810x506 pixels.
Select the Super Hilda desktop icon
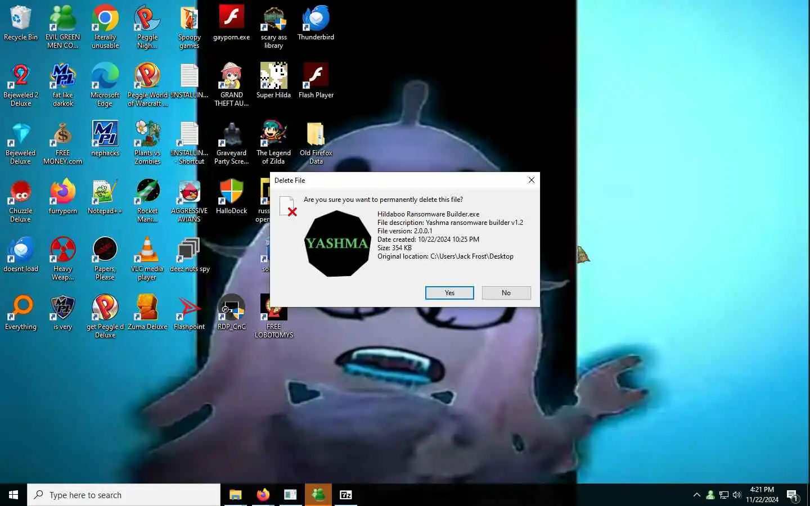274,82
